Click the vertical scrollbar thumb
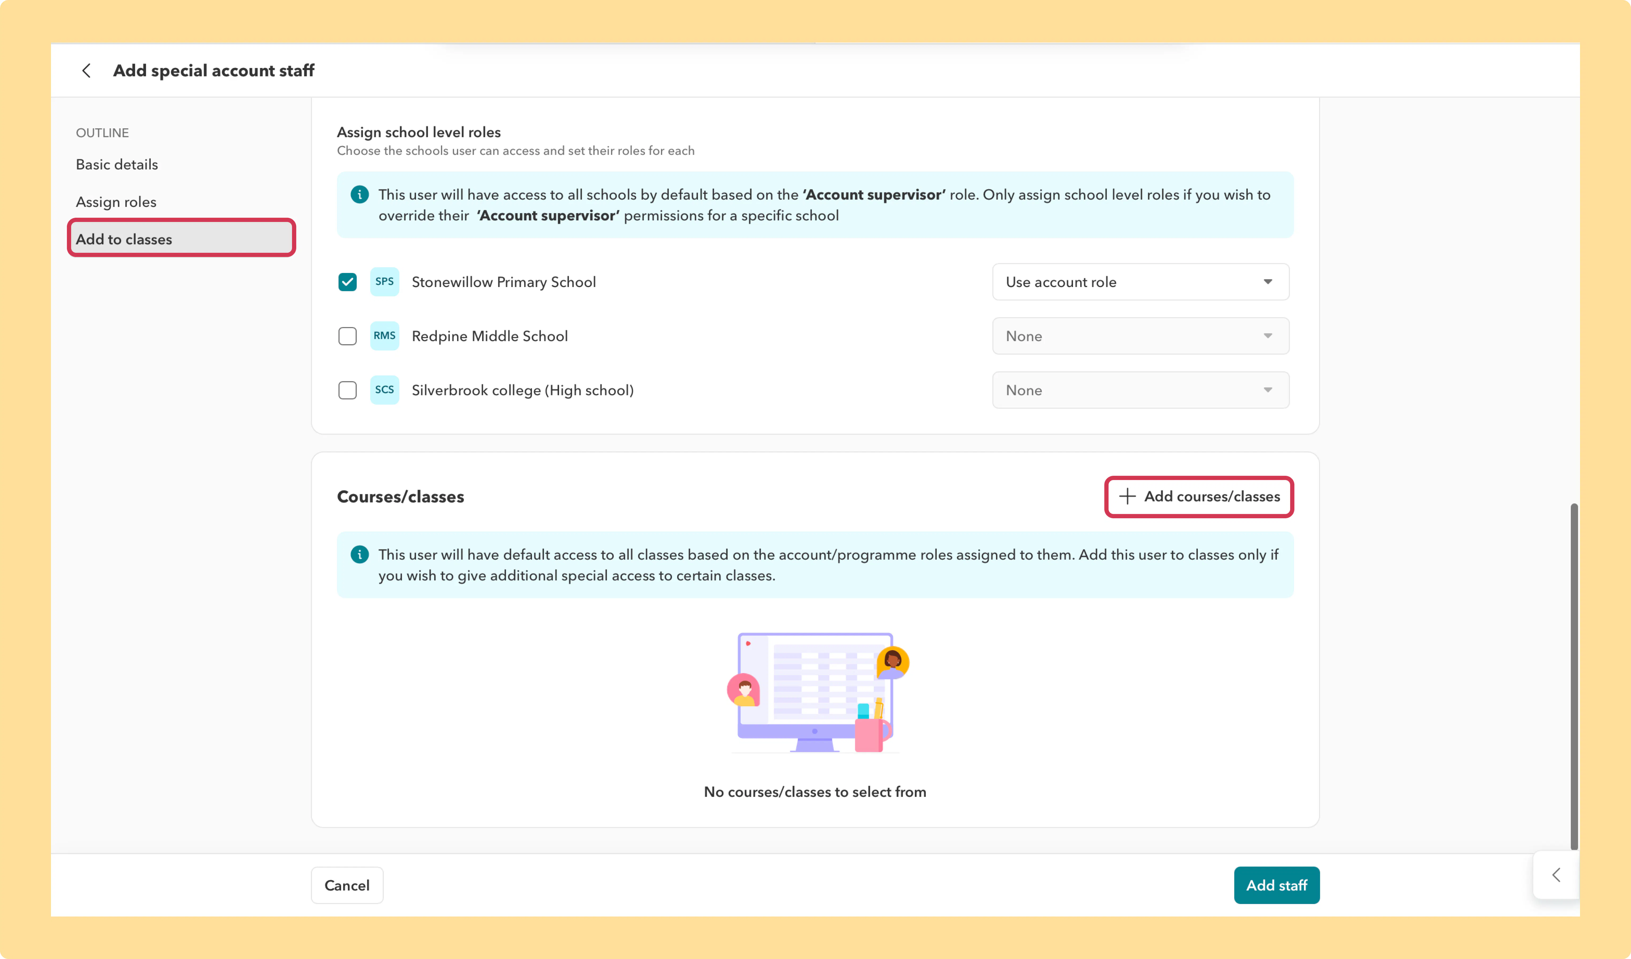This screenshot has width=1631, height=959. tap(1574, 677)
